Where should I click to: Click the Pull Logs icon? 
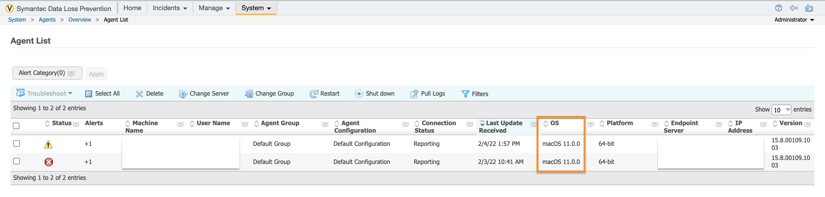(414, 94)
